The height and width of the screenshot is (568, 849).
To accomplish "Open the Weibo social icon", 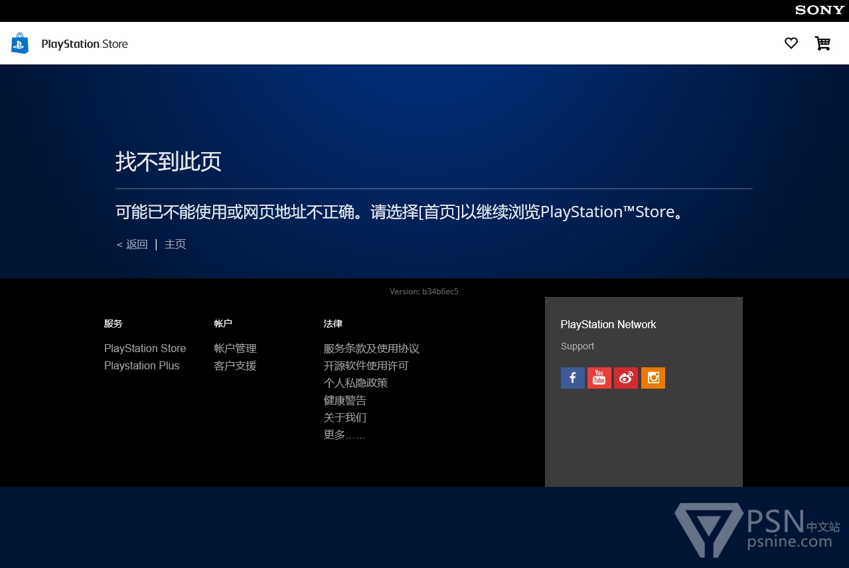I will 626,378.
